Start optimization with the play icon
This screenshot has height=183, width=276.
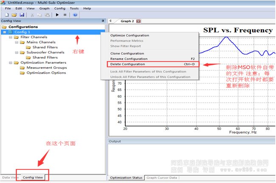coord(57,14)
